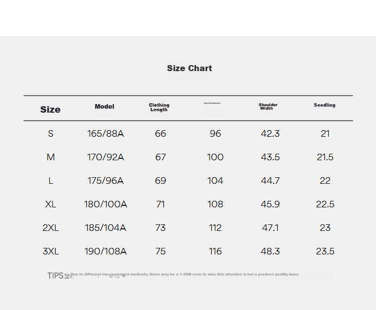
Task: Select shoulder width "47.1"
Action: click(x=270, y=228)
